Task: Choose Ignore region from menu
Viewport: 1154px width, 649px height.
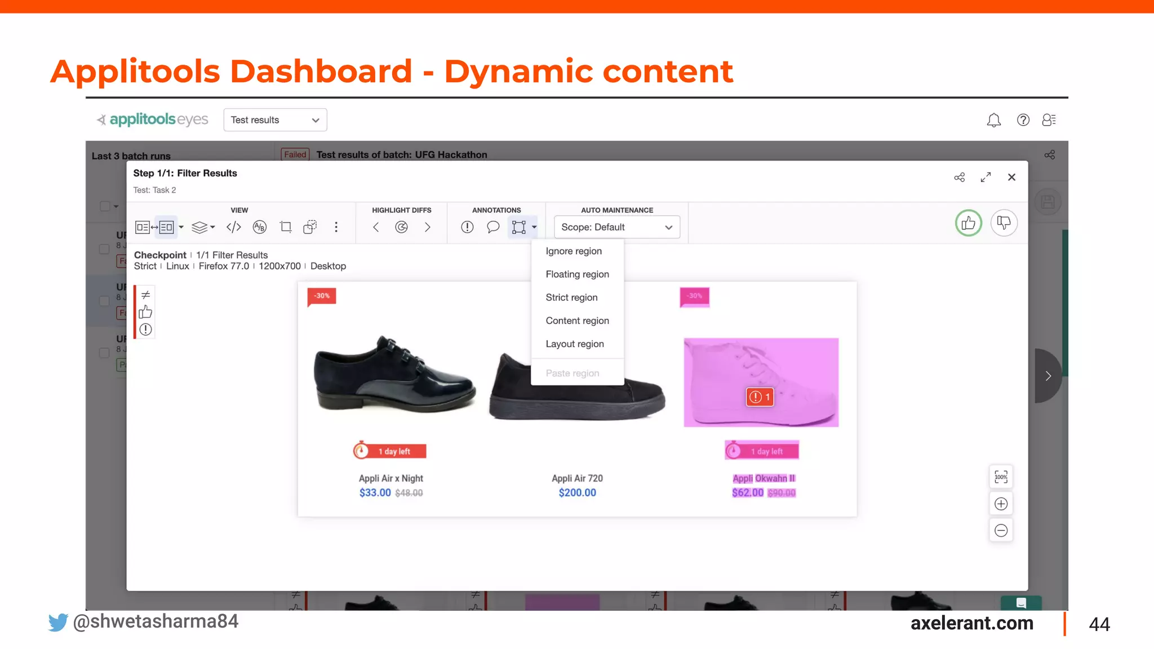Action: pyautogui.click(x=577, y=251)
